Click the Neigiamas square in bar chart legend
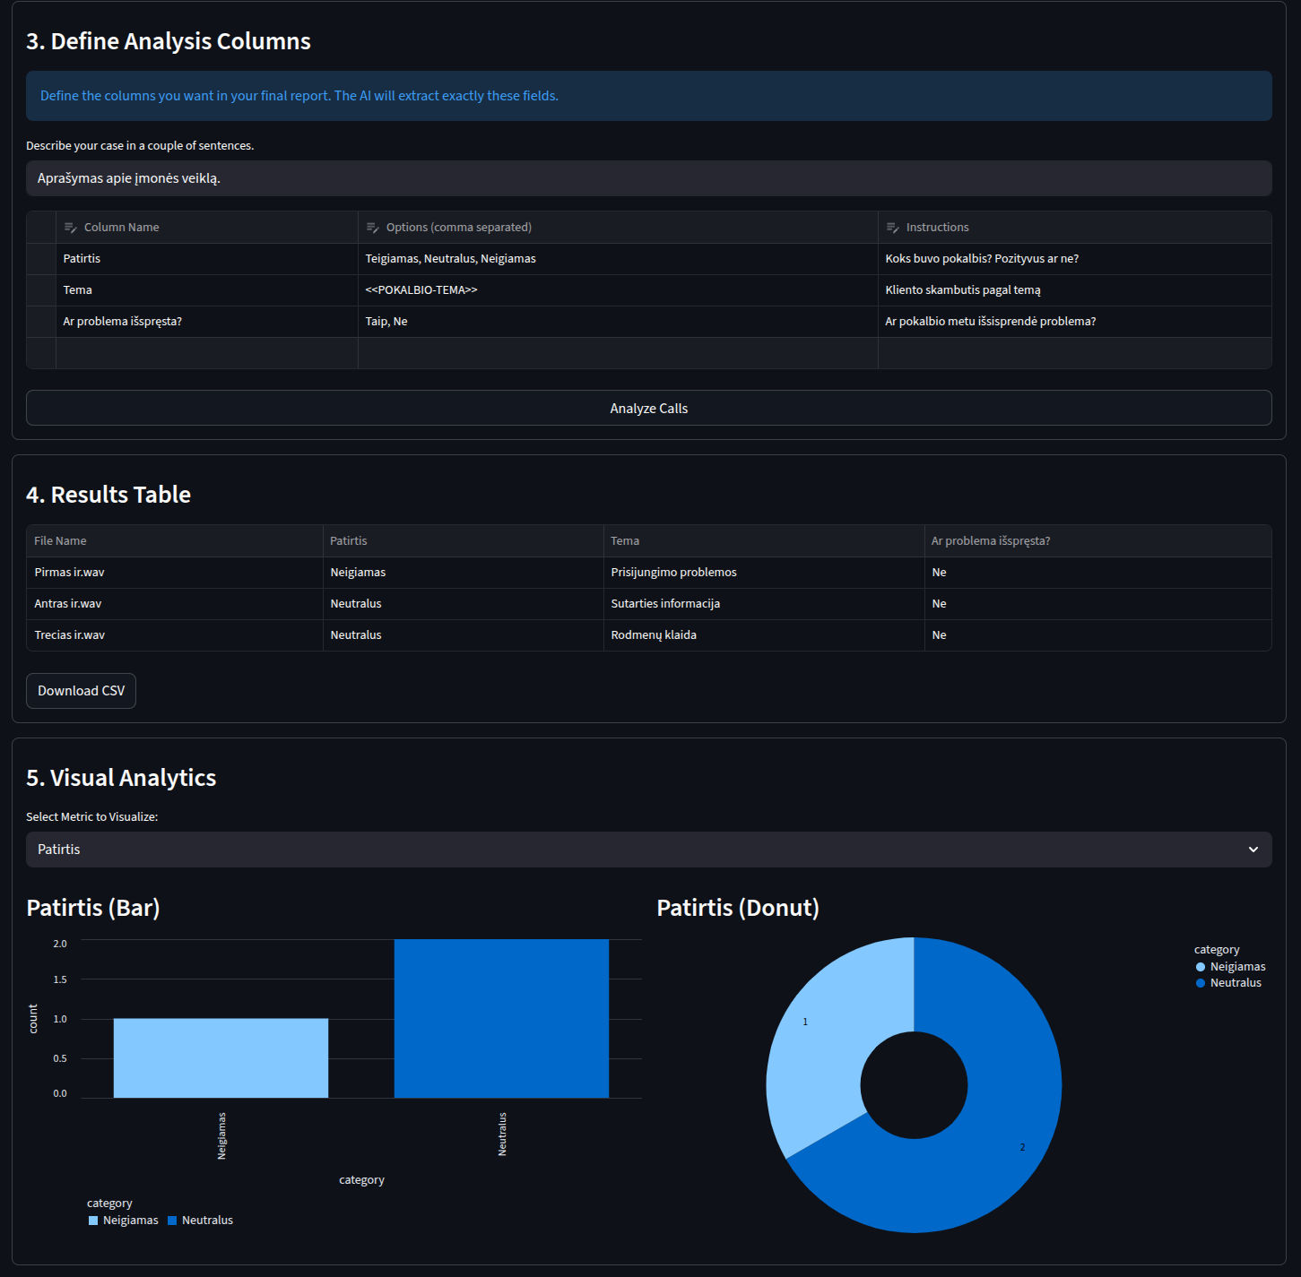 [93, 1221]
